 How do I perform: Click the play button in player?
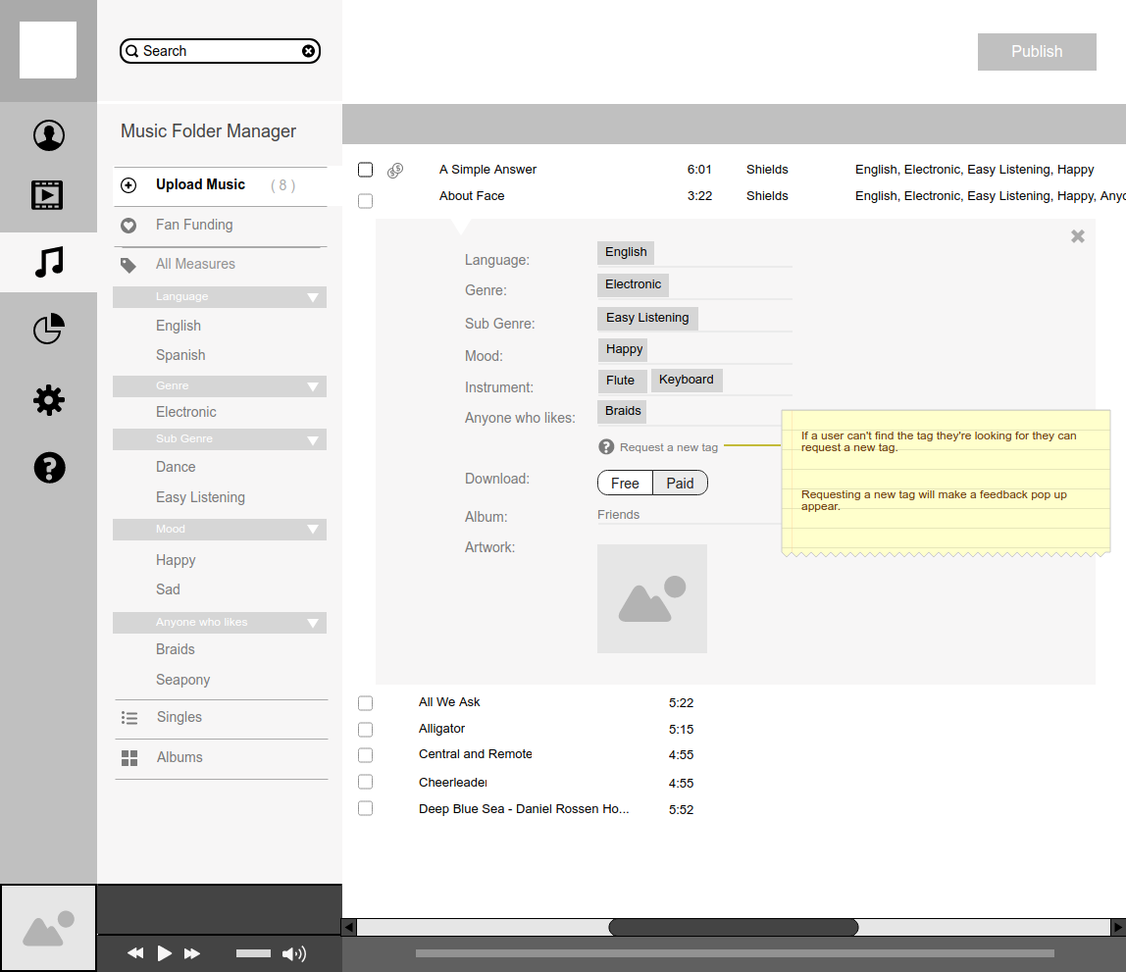click(x=165, y=952)
